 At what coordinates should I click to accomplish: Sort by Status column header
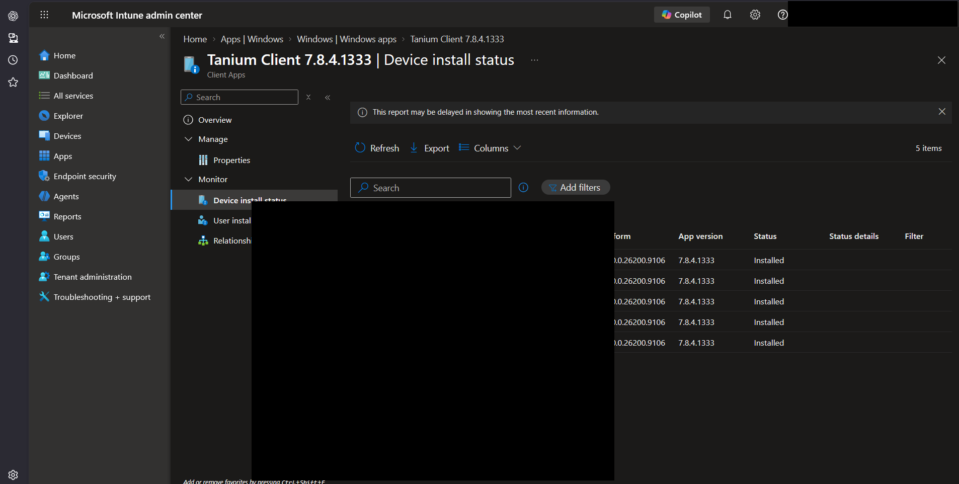pos(765,236)
